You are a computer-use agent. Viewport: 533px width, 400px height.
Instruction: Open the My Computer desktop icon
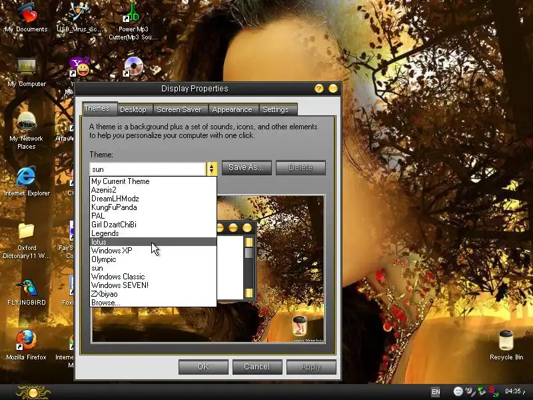coord(27,72)
